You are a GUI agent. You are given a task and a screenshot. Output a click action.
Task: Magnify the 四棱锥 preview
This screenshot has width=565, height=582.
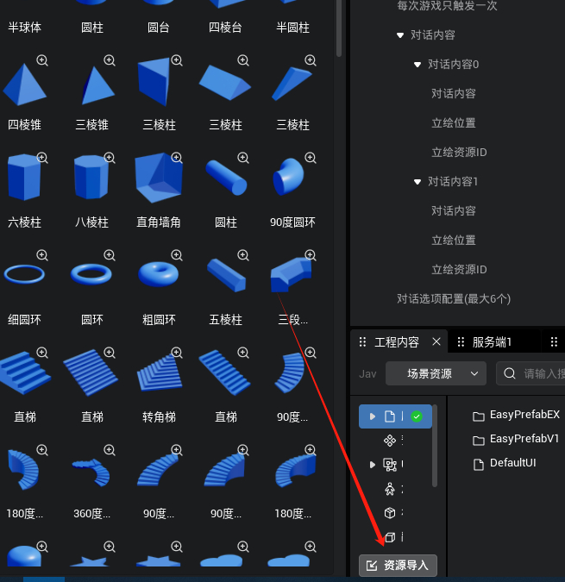42,60
